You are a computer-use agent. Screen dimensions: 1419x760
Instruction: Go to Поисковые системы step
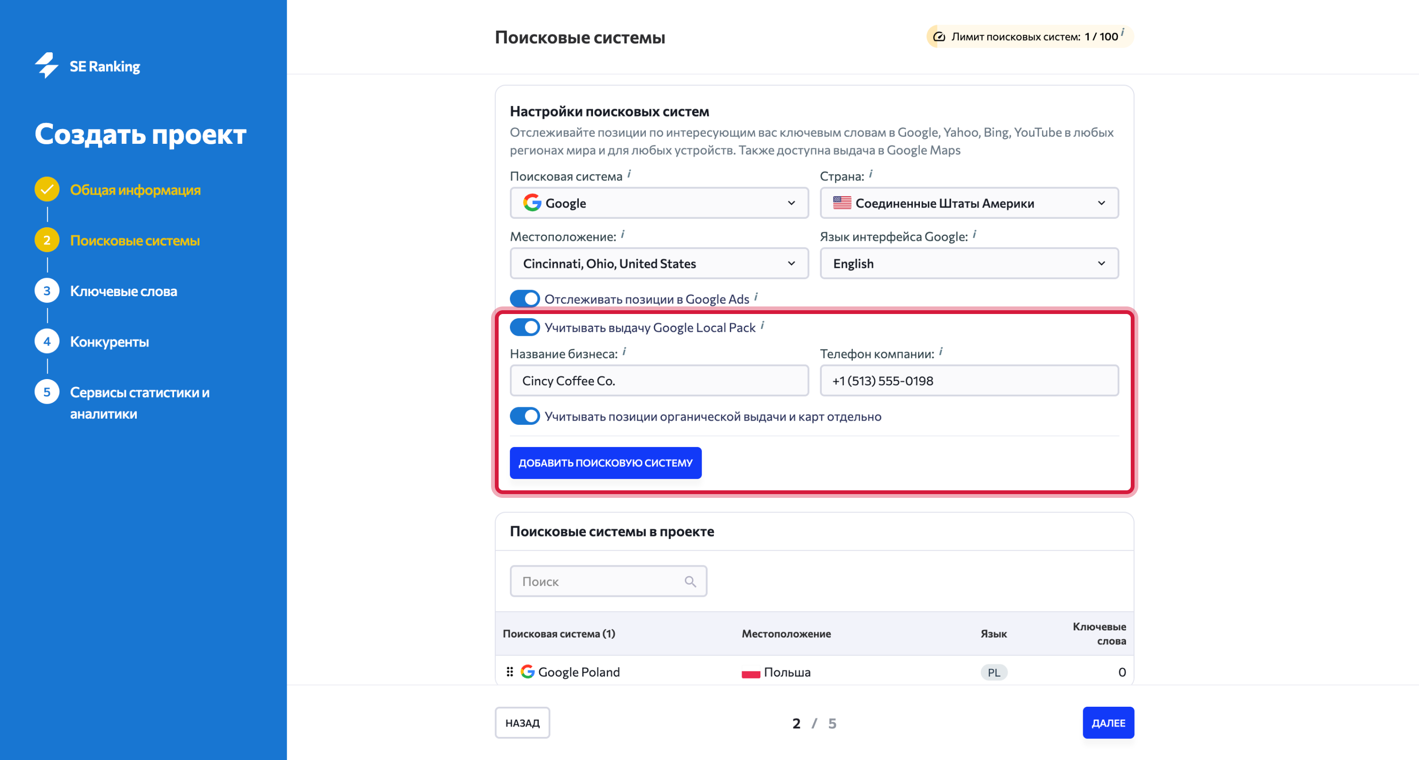point(135,240)
